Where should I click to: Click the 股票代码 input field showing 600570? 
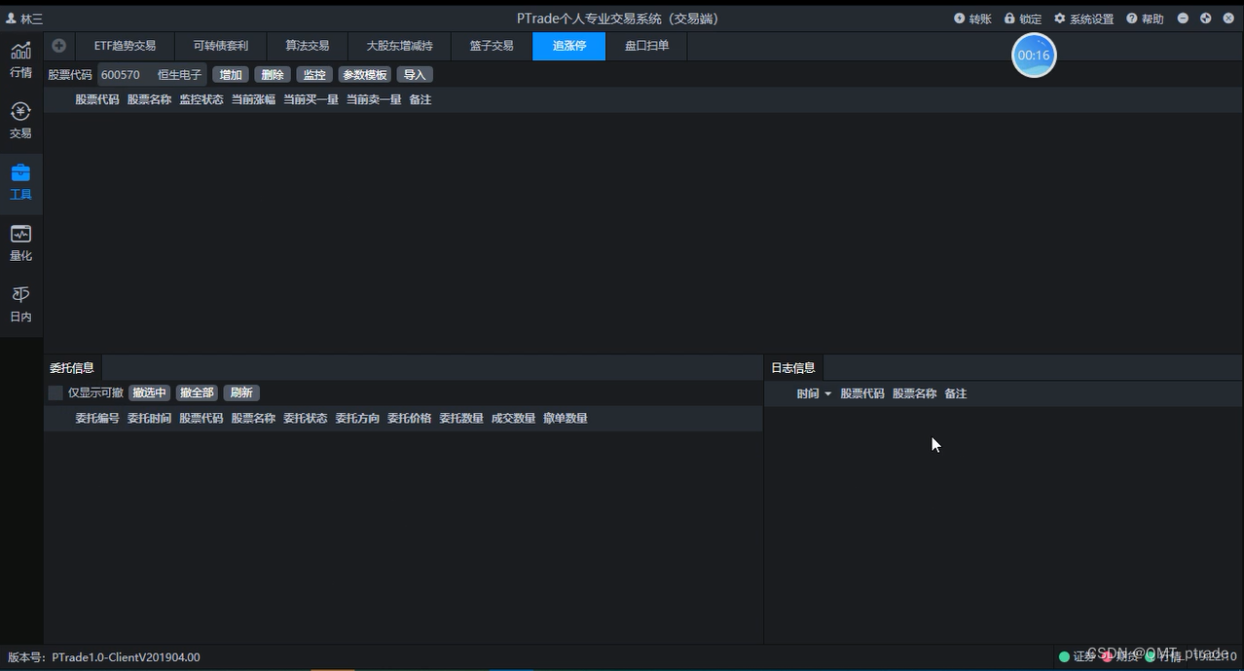click(152, 75)
